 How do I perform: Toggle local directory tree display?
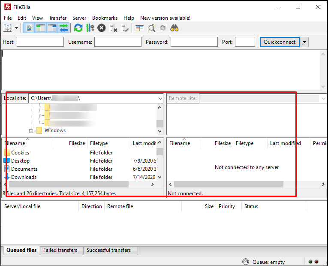tap(41, 28)
